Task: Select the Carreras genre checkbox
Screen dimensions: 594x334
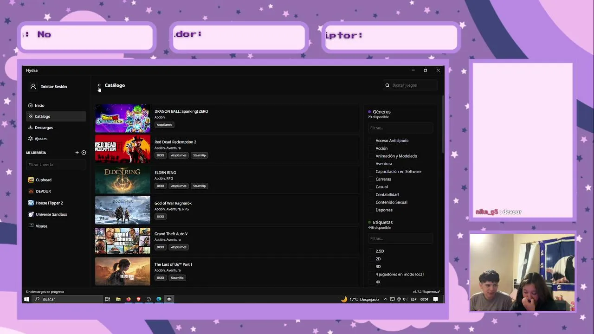Action: pos(371,179)
